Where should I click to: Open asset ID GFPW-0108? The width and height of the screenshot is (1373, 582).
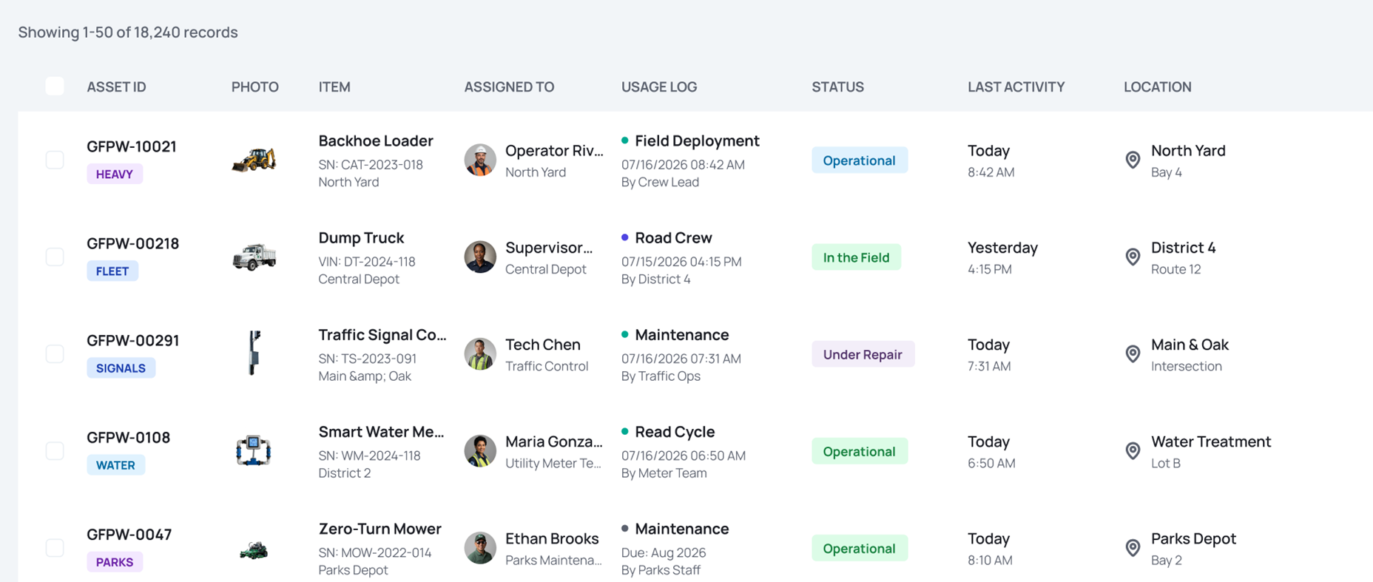128,437
